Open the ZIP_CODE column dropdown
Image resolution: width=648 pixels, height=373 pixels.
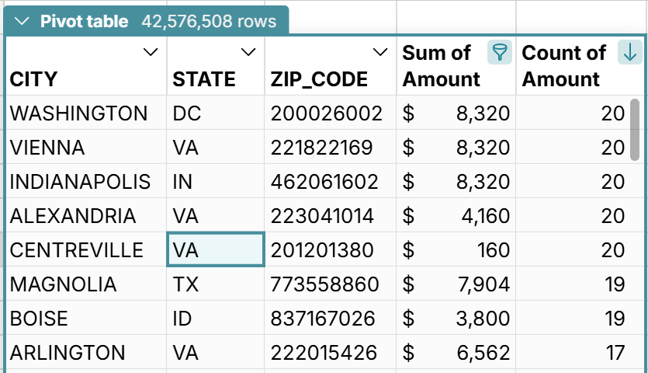tap(379, 53)
